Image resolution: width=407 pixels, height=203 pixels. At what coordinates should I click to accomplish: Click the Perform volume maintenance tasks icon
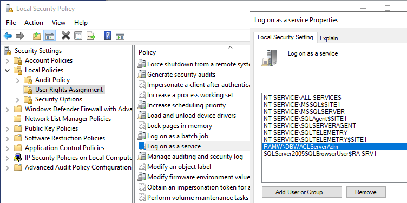(x=142, y=197)
